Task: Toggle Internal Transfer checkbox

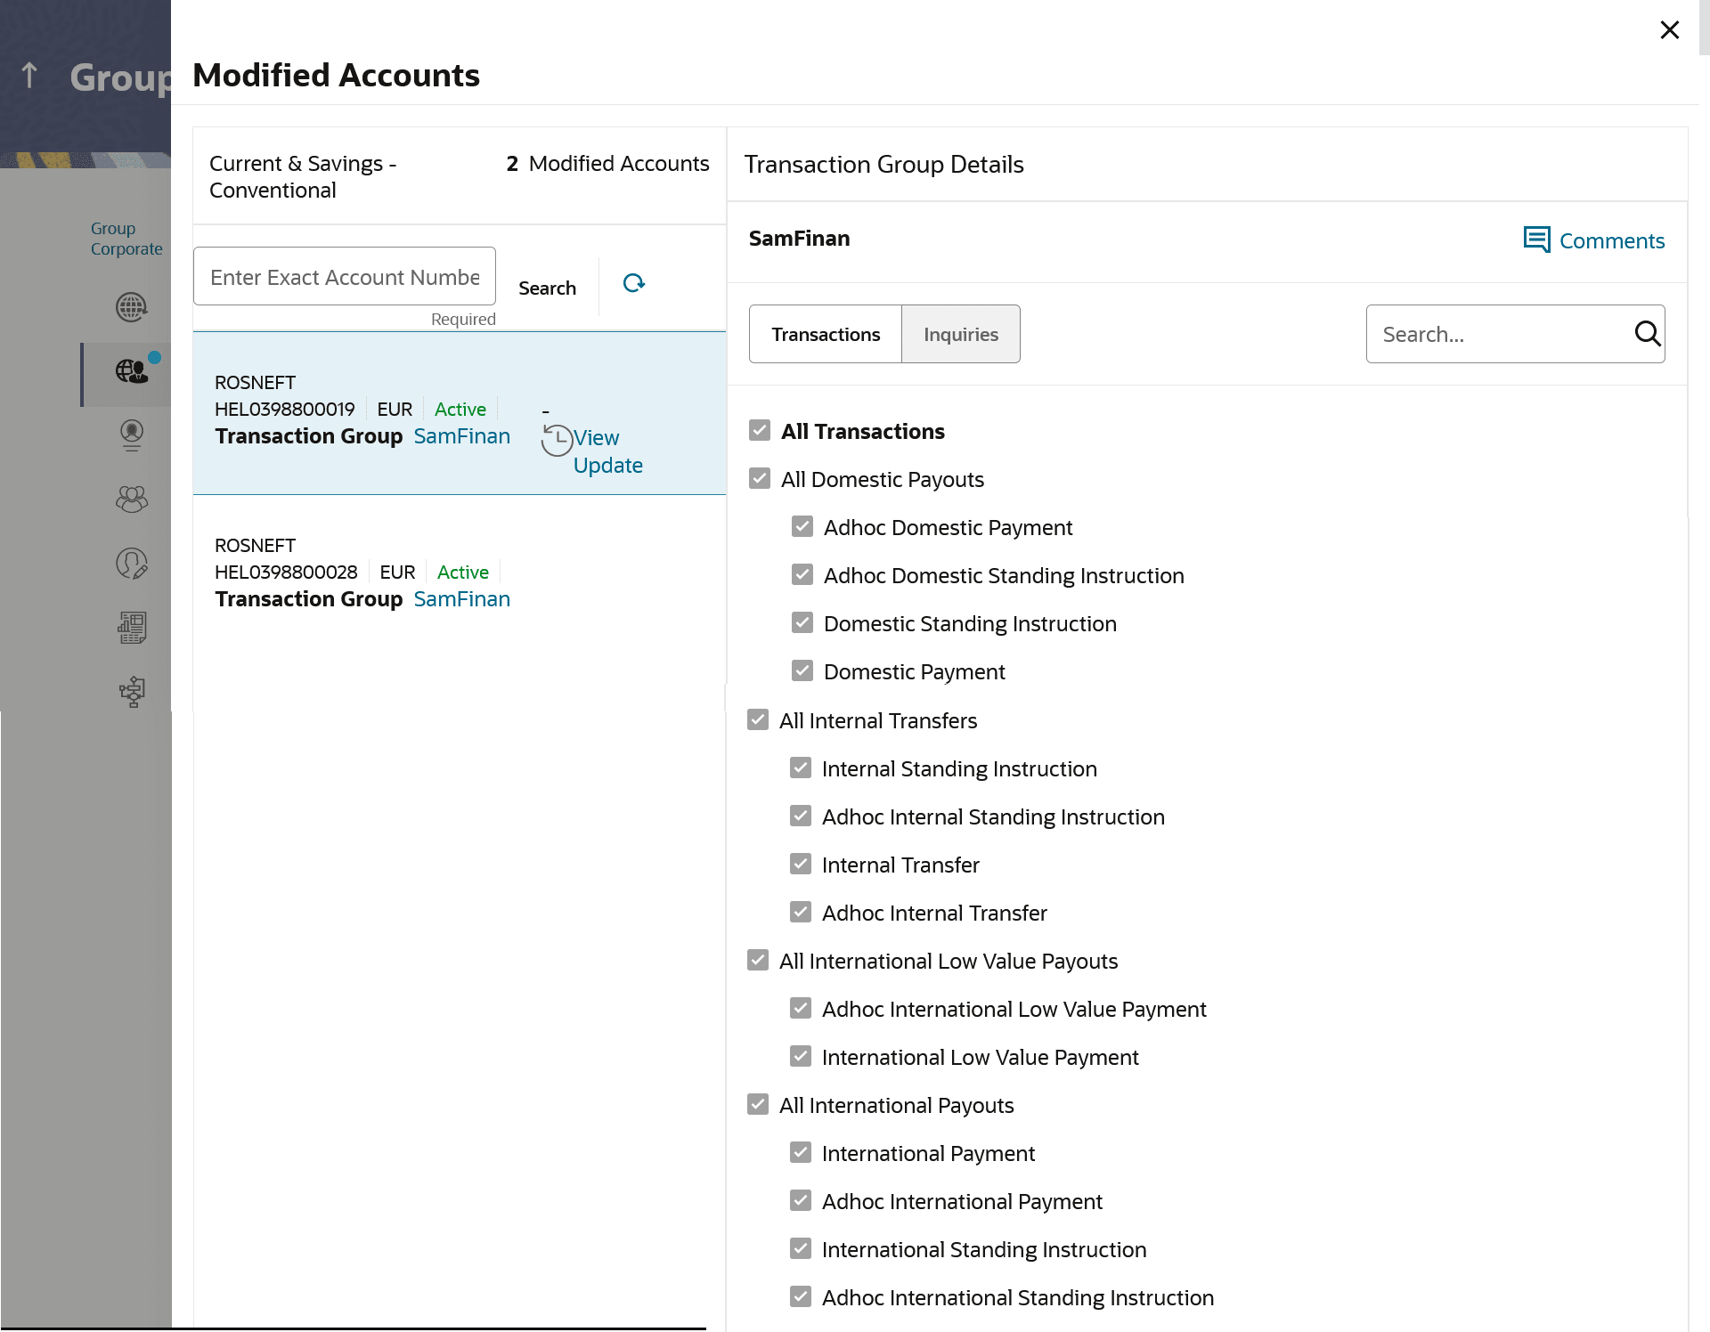Action: pyautogui.click(x=801, y=865)
